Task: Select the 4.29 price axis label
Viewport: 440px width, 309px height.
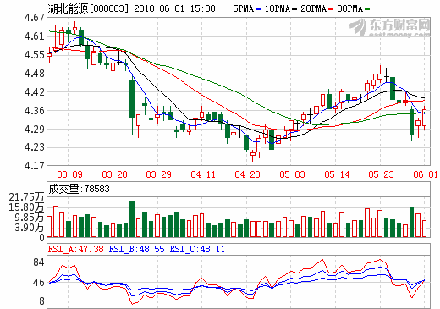Action: (x=35, y=130)
